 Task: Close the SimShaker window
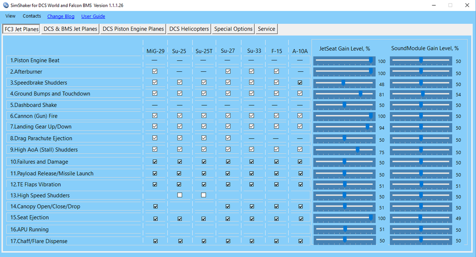click(x=467, y=5)
